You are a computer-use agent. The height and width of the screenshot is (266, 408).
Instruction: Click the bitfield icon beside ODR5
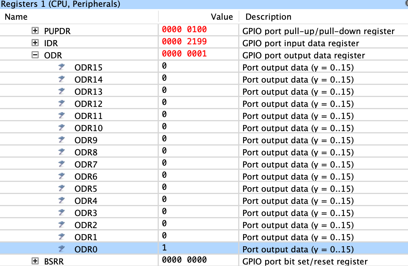(62, 188)
